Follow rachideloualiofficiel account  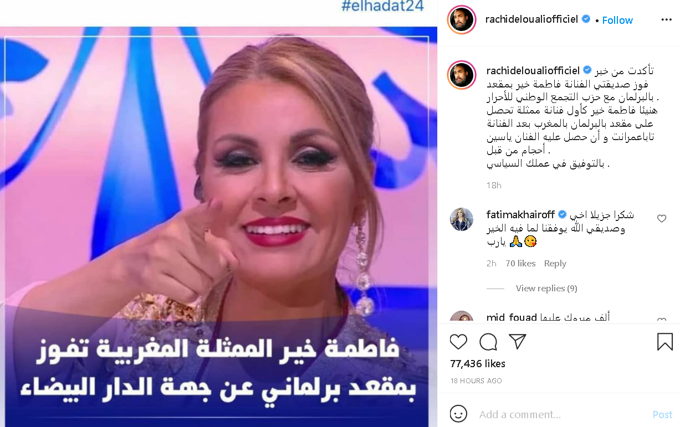[x=617, y=20]
